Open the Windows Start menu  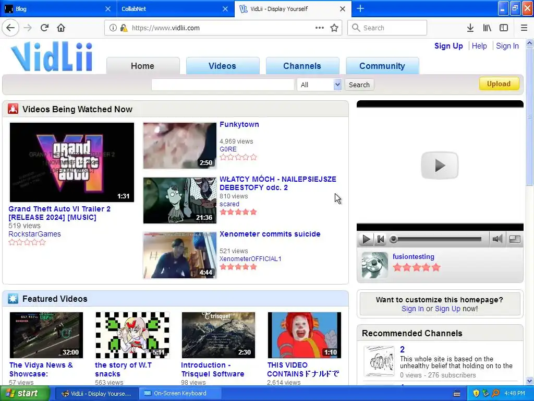(x=25, y=394)
